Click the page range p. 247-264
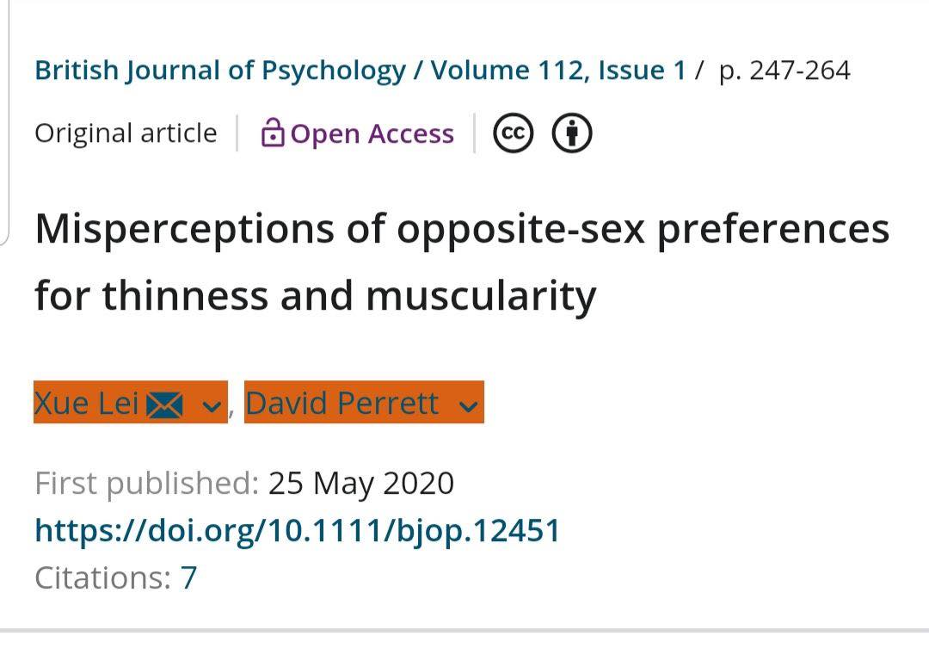 click(784, 71)
